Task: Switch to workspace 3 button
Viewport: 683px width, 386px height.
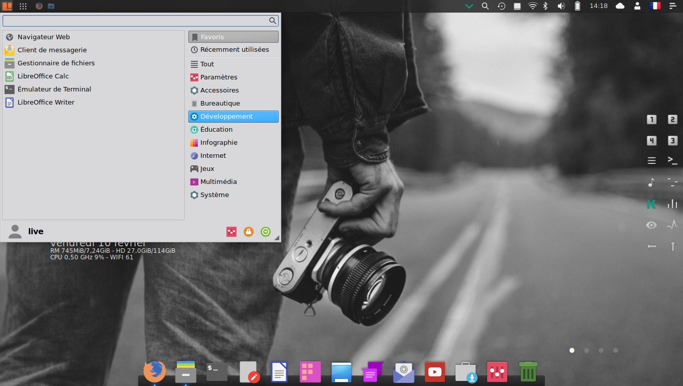Action: tap(672, 141)
